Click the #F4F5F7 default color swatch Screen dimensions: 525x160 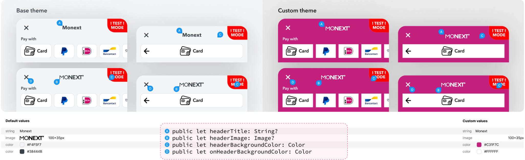pyautogui.click(x=22, y=145)
